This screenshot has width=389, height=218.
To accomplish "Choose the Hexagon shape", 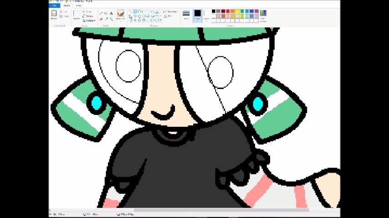I will point(144,16).
